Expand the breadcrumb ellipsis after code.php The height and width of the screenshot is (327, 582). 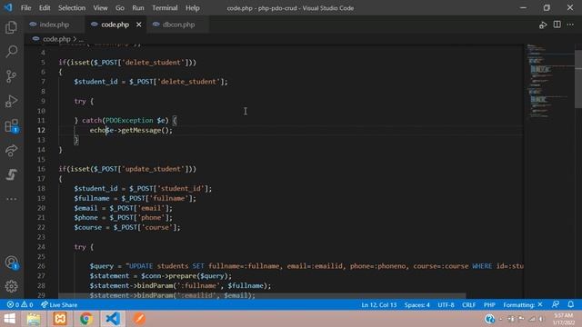click(81, 39)
